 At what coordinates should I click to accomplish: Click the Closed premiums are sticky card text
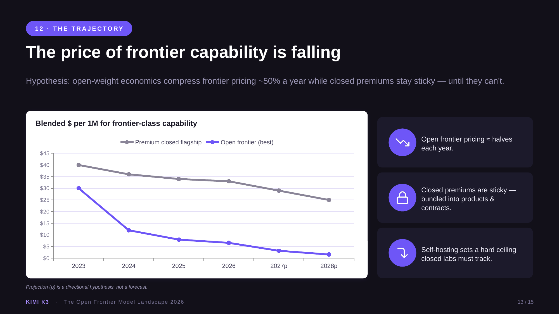pyautogui.click(x=468, y=199)
